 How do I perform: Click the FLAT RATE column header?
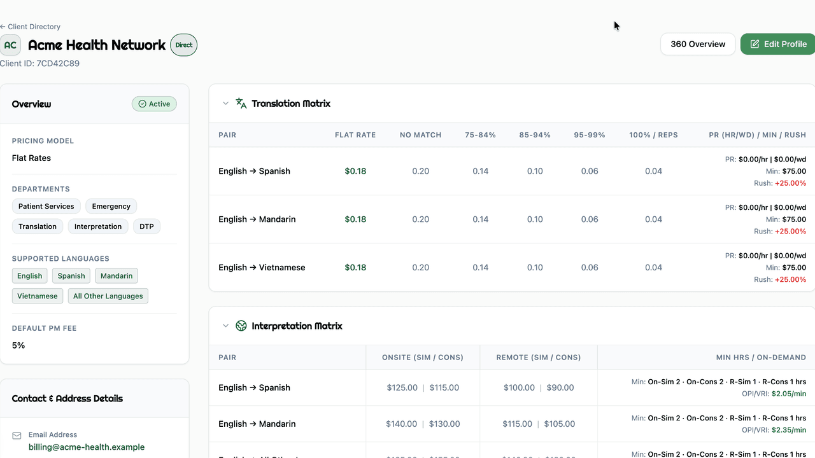click(355, 135)
